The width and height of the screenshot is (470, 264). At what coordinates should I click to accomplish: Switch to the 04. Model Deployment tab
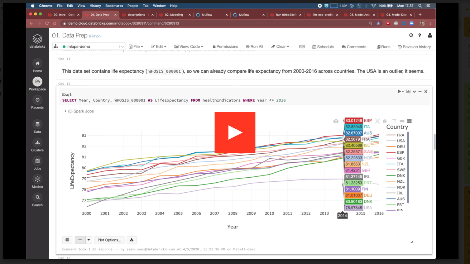[x=396, y=15]
